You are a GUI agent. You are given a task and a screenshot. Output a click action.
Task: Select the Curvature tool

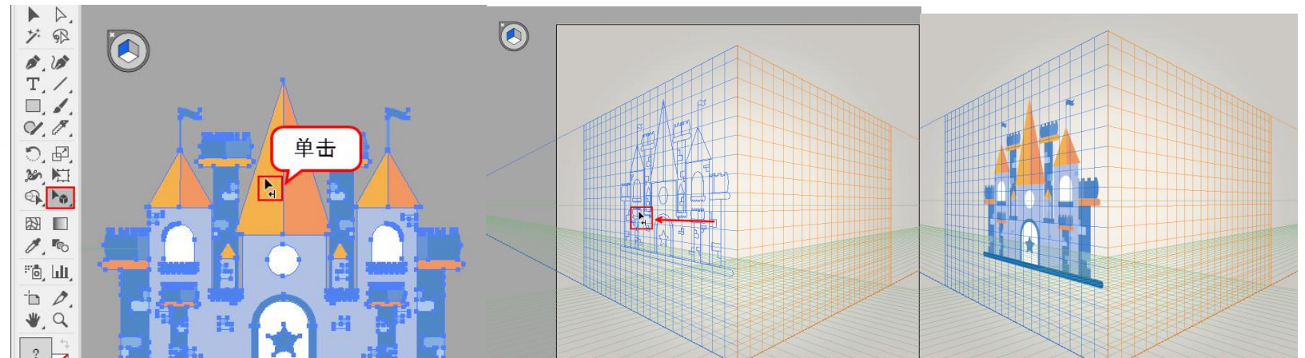click(x=60, y=62)
